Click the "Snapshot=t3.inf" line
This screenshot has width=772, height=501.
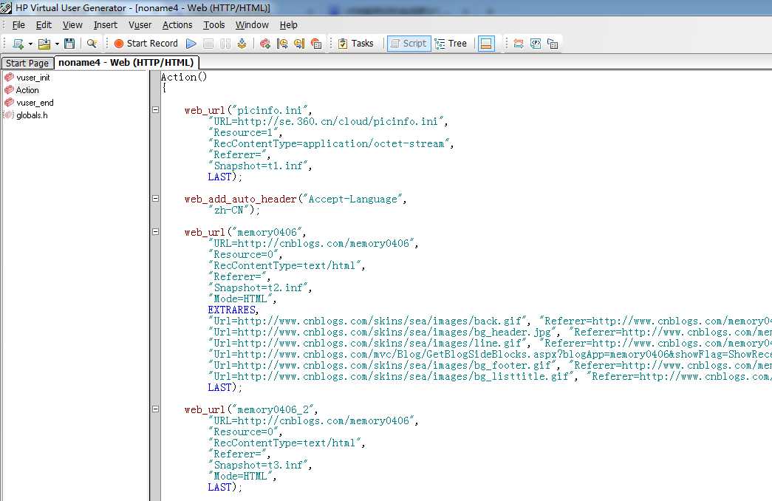pos(260,465)
